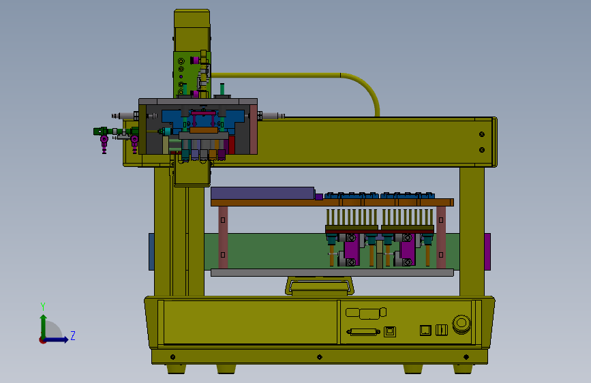Click the carrying handle below the fixture
Screen dimensions: 591x383
pyautogui.click(x=320, y=286)
